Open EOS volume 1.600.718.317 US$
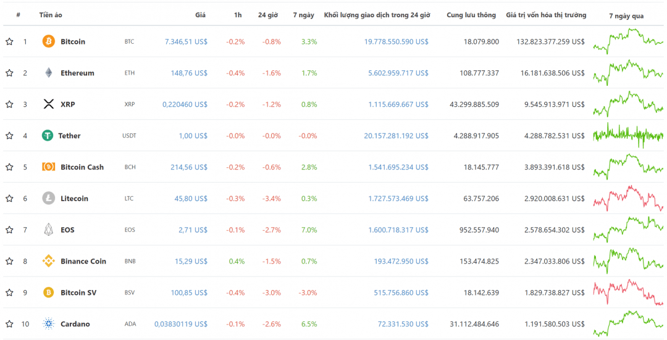Viewport: 667px width, 340px height. click(398, 230)
